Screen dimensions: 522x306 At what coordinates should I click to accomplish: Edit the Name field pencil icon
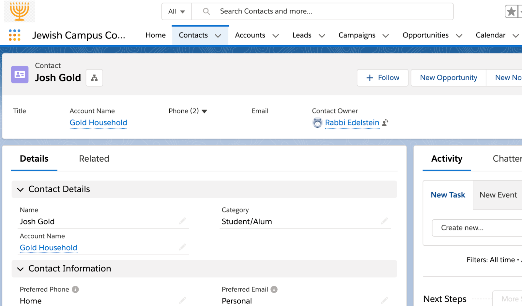click(x=182, y=221)
